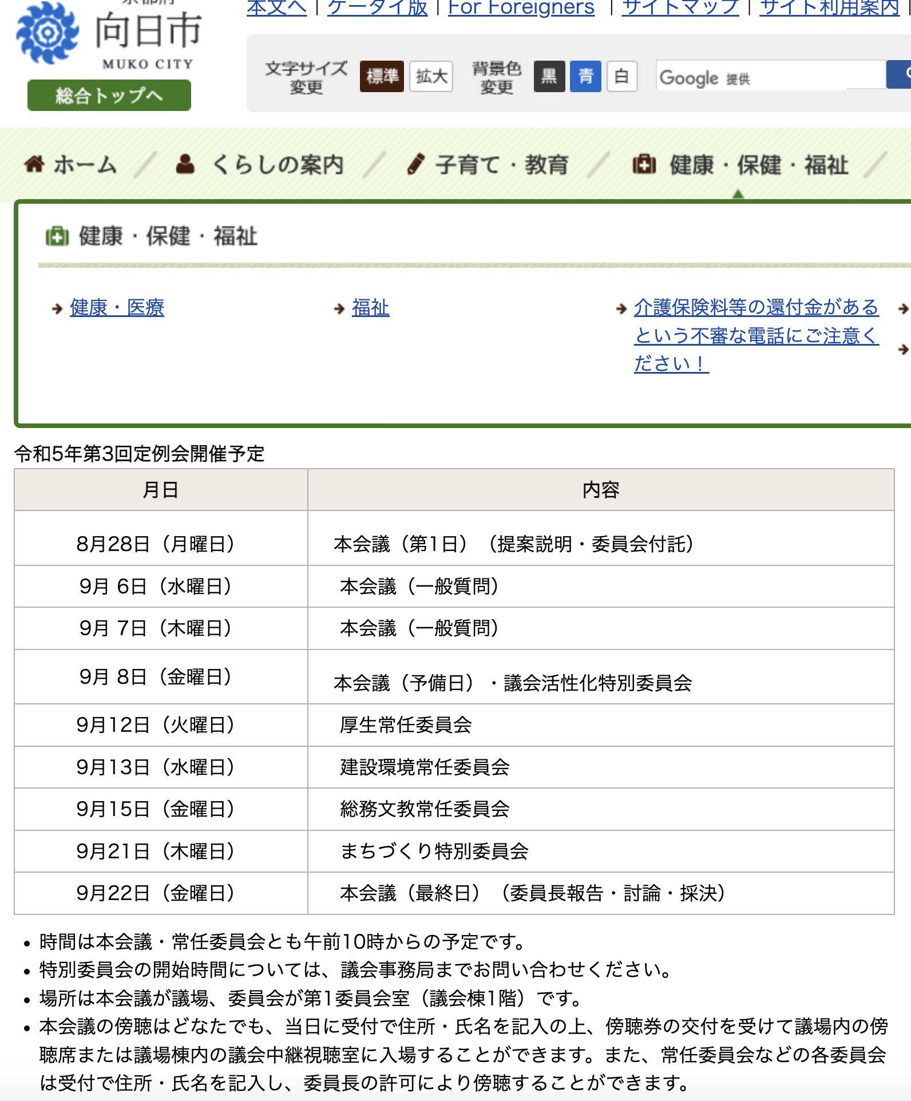Viewport: 911px width, 1101px height.
Task: Click the note about 午前10時 start time
Action: click(283, 941)
